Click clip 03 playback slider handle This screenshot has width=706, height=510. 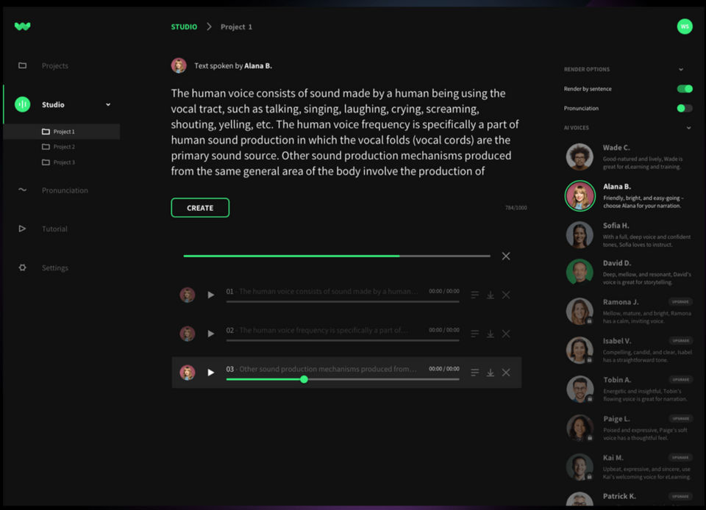click(304, 379)
